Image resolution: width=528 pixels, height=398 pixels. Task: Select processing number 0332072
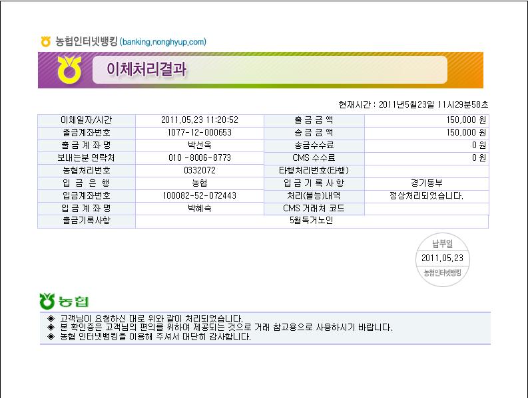pyautogui.click(x=199, y=170)
